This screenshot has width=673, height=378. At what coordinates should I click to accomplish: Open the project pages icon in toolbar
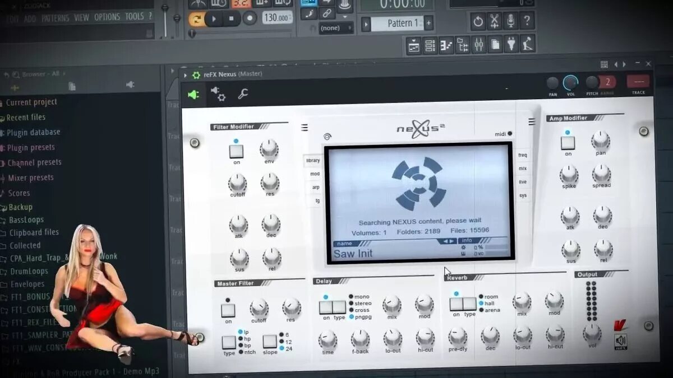495,44
